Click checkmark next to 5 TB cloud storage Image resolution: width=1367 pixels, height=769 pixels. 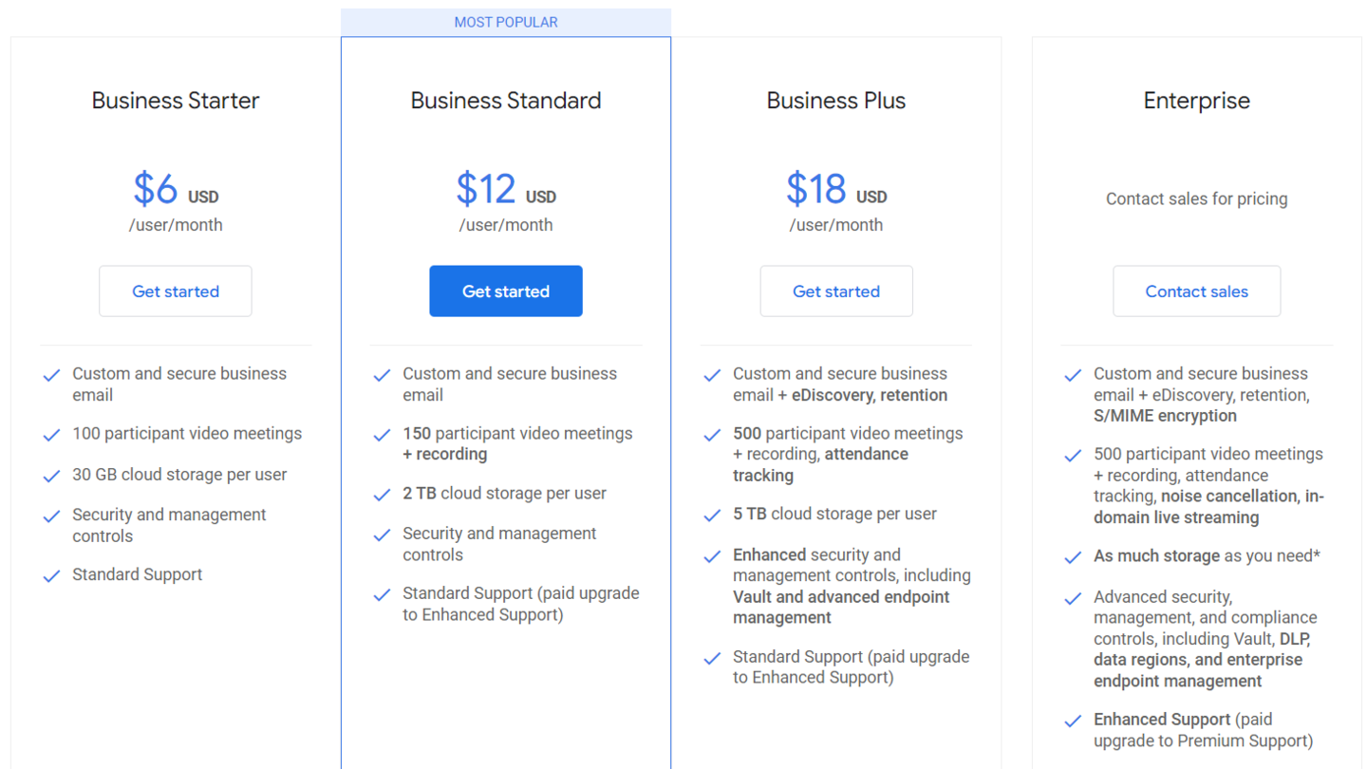713,516
